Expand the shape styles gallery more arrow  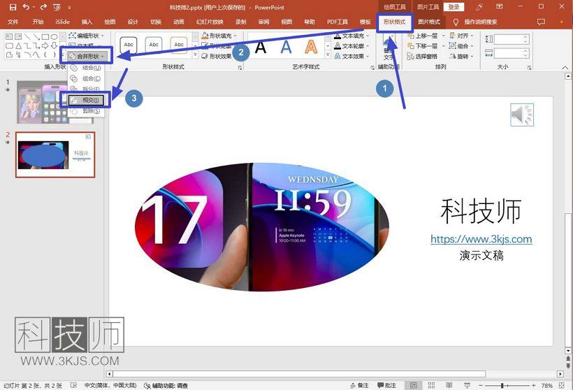196,55
